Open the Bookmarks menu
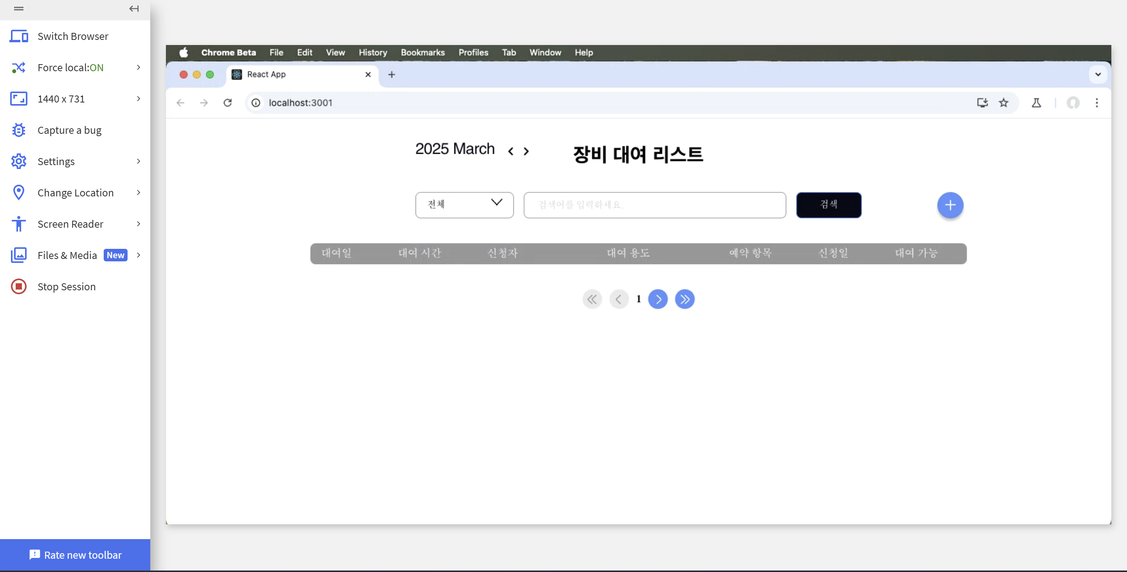Screen dimensions: 1127x572 point(422,52)
